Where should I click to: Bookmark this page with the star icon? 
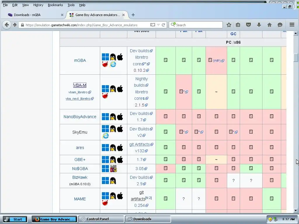pyautogui.click(x=229, y=25)
